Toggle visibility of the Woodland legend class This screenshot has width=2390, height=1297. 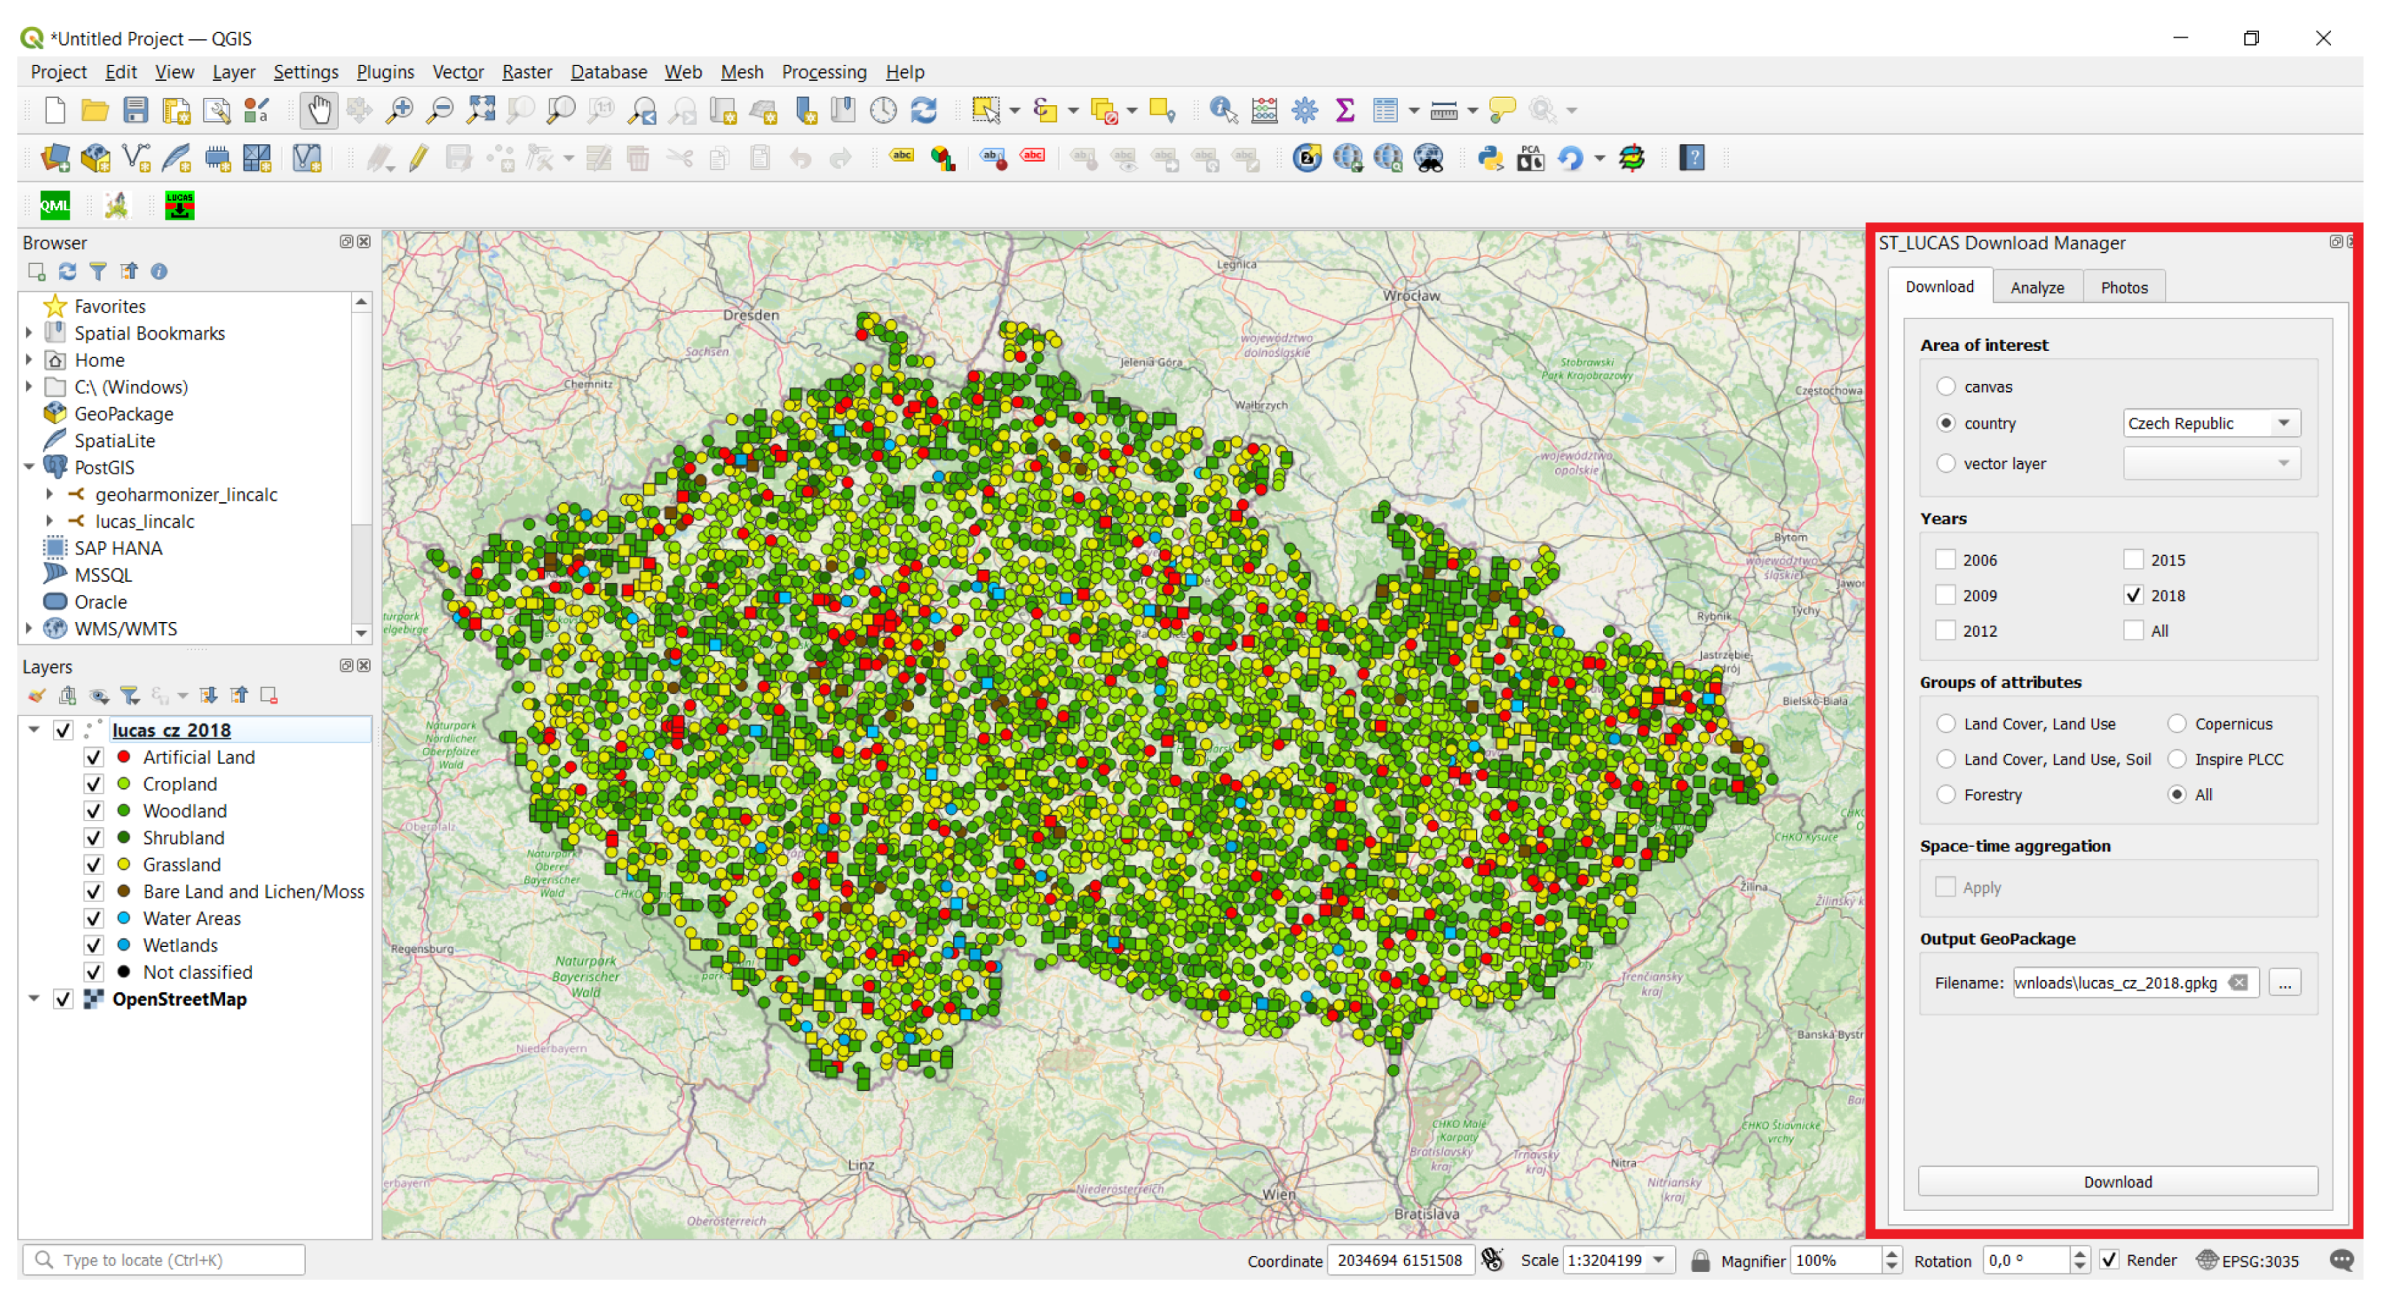pos(93,811)
